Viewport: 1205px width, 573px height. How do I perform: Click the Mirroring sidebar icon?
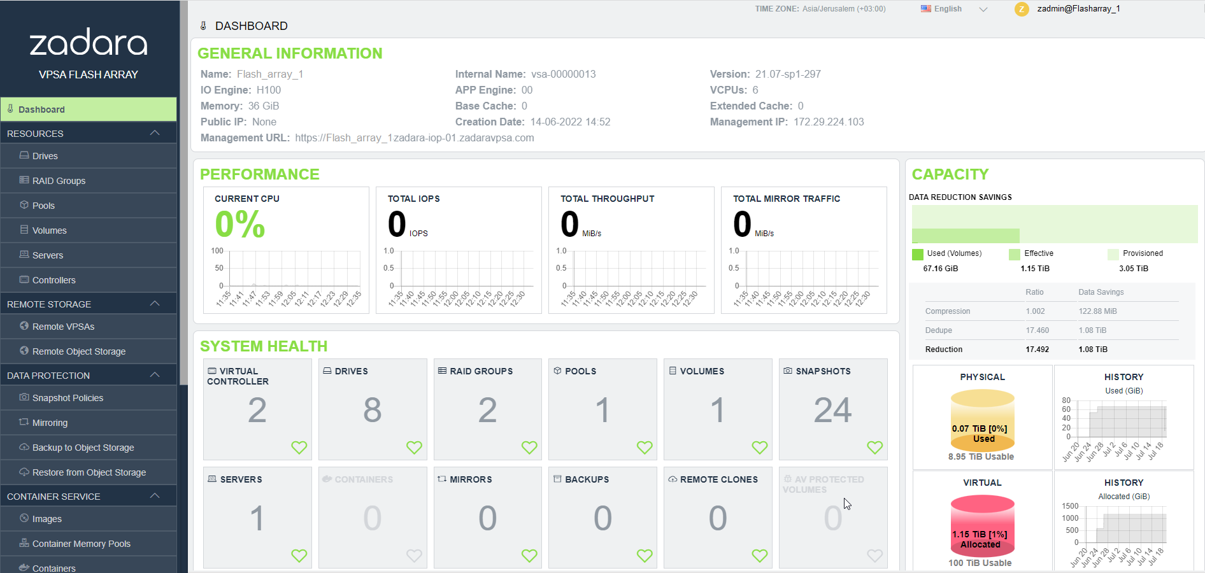[x=24, y=422]
